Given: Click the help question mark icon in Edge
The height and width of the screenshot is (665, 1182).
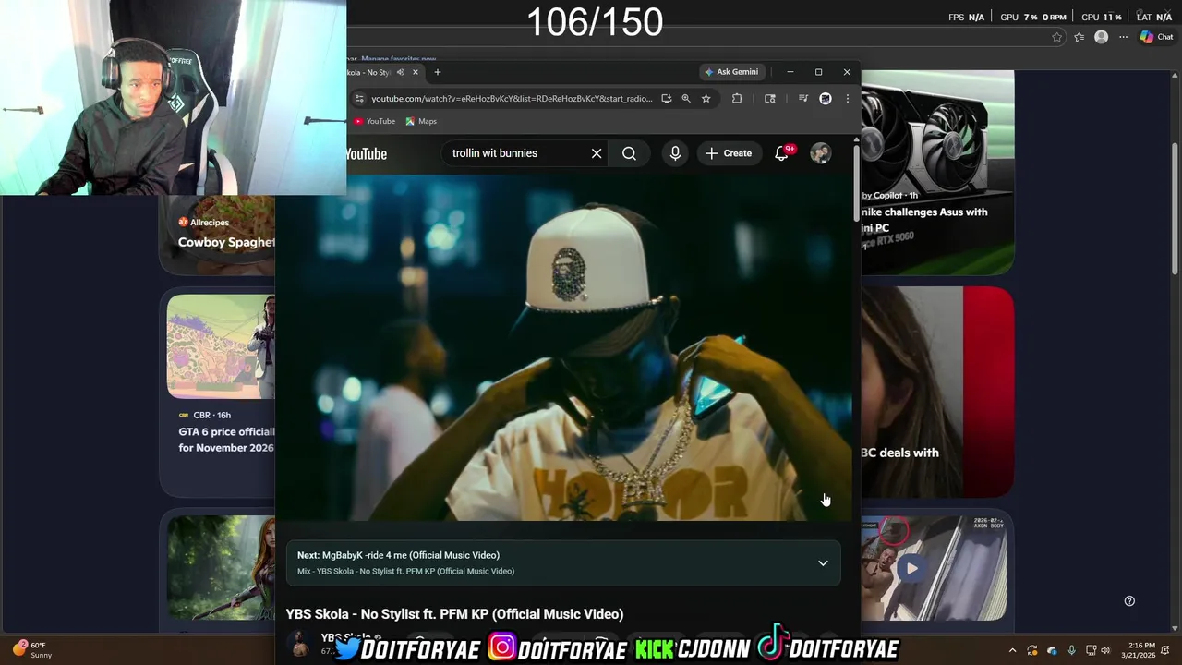Looking at the screenshot, I should pyautogui.click(x=1129, y=600).
